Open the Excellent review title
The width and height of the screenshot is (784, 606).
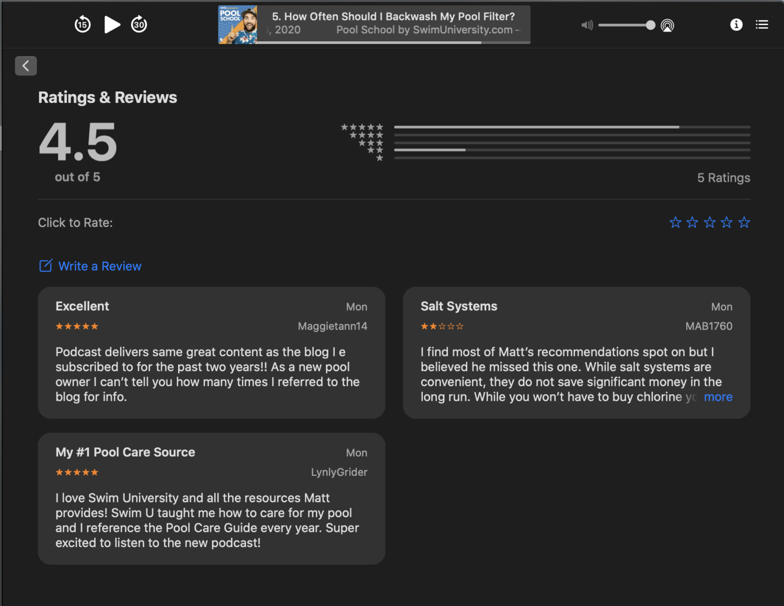click(x=83, y=306)
